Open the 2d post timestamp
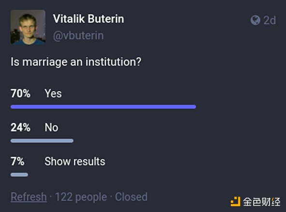The height and width of the screenshot is (212, 286). coord(270,20)
